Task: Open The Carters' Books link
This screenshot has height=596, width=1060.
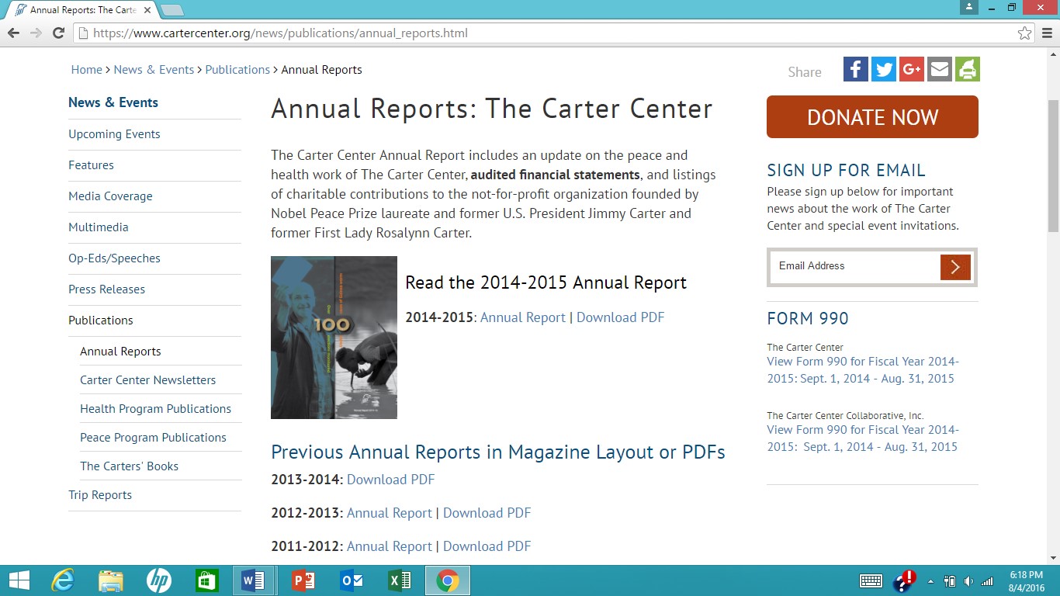Action: pos(129,466)
